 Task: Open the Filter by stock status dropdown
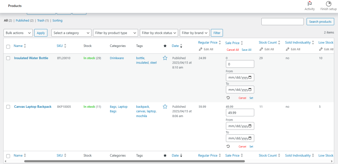pos(159,33)
